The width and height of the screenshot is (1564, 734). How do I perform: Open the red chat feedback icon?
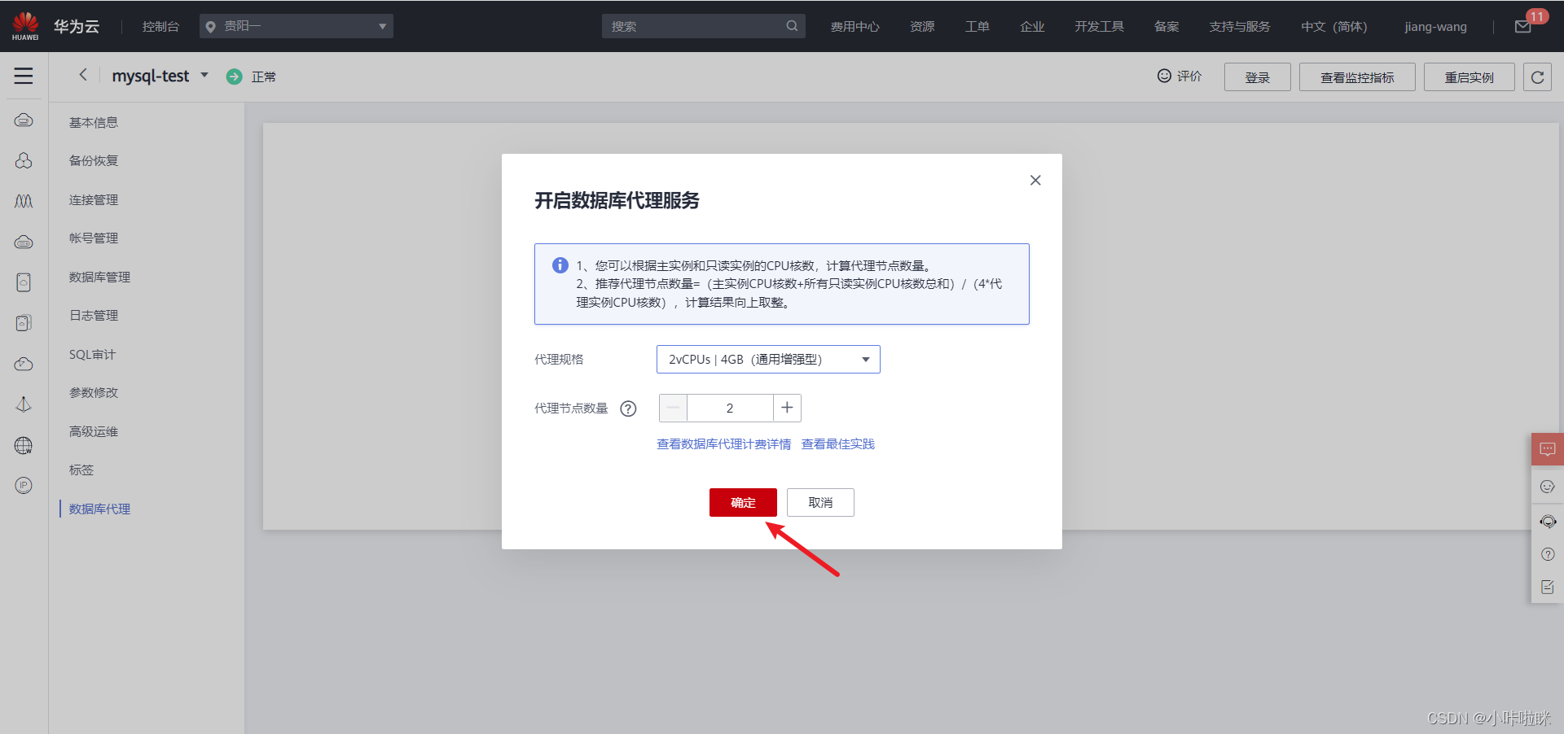(x=1548, y=449)
